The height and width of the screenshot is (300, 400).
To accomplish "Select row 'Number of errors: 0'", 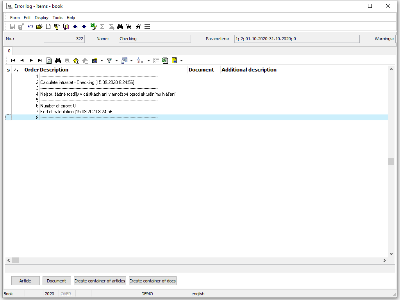I will point(196,106).
